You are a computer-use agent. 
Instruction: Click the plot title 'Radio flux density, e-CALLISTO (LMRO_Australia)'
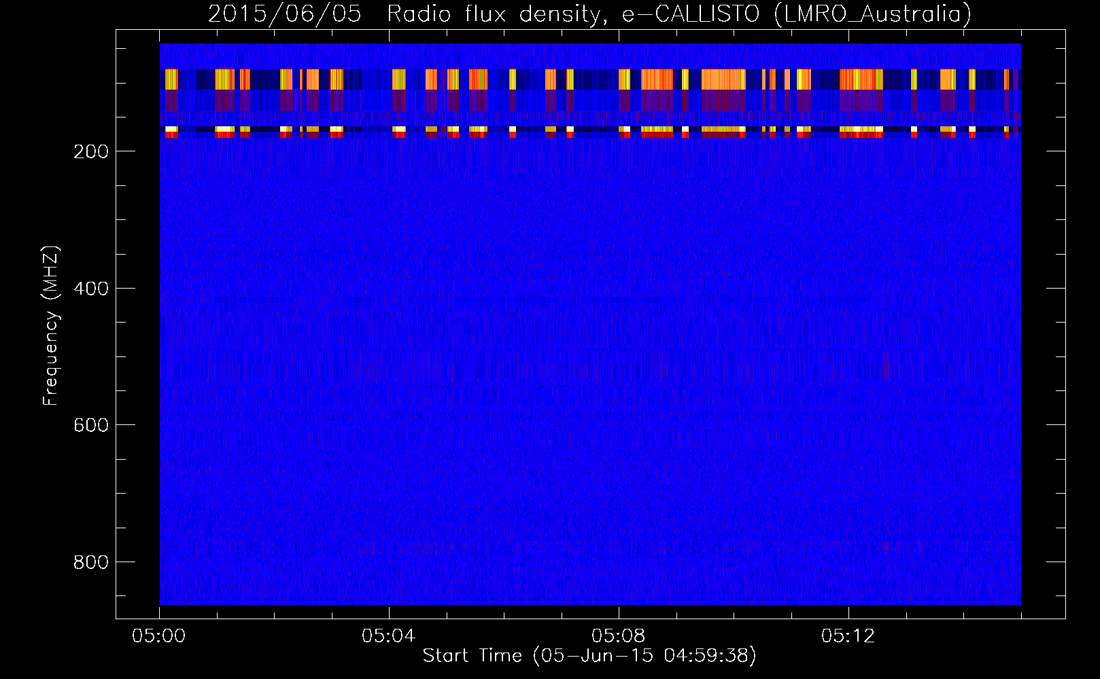pyautogui.click(x=679, y=14)
